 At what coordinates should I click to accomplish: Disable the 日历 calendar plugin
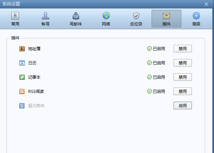182,63
